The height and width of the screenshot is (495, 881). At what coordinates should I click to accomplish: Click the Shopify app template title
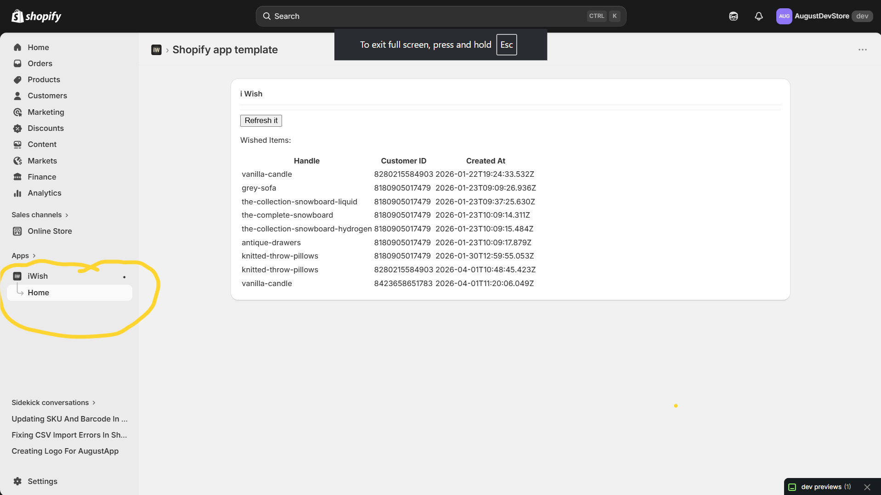click(225, 50)
